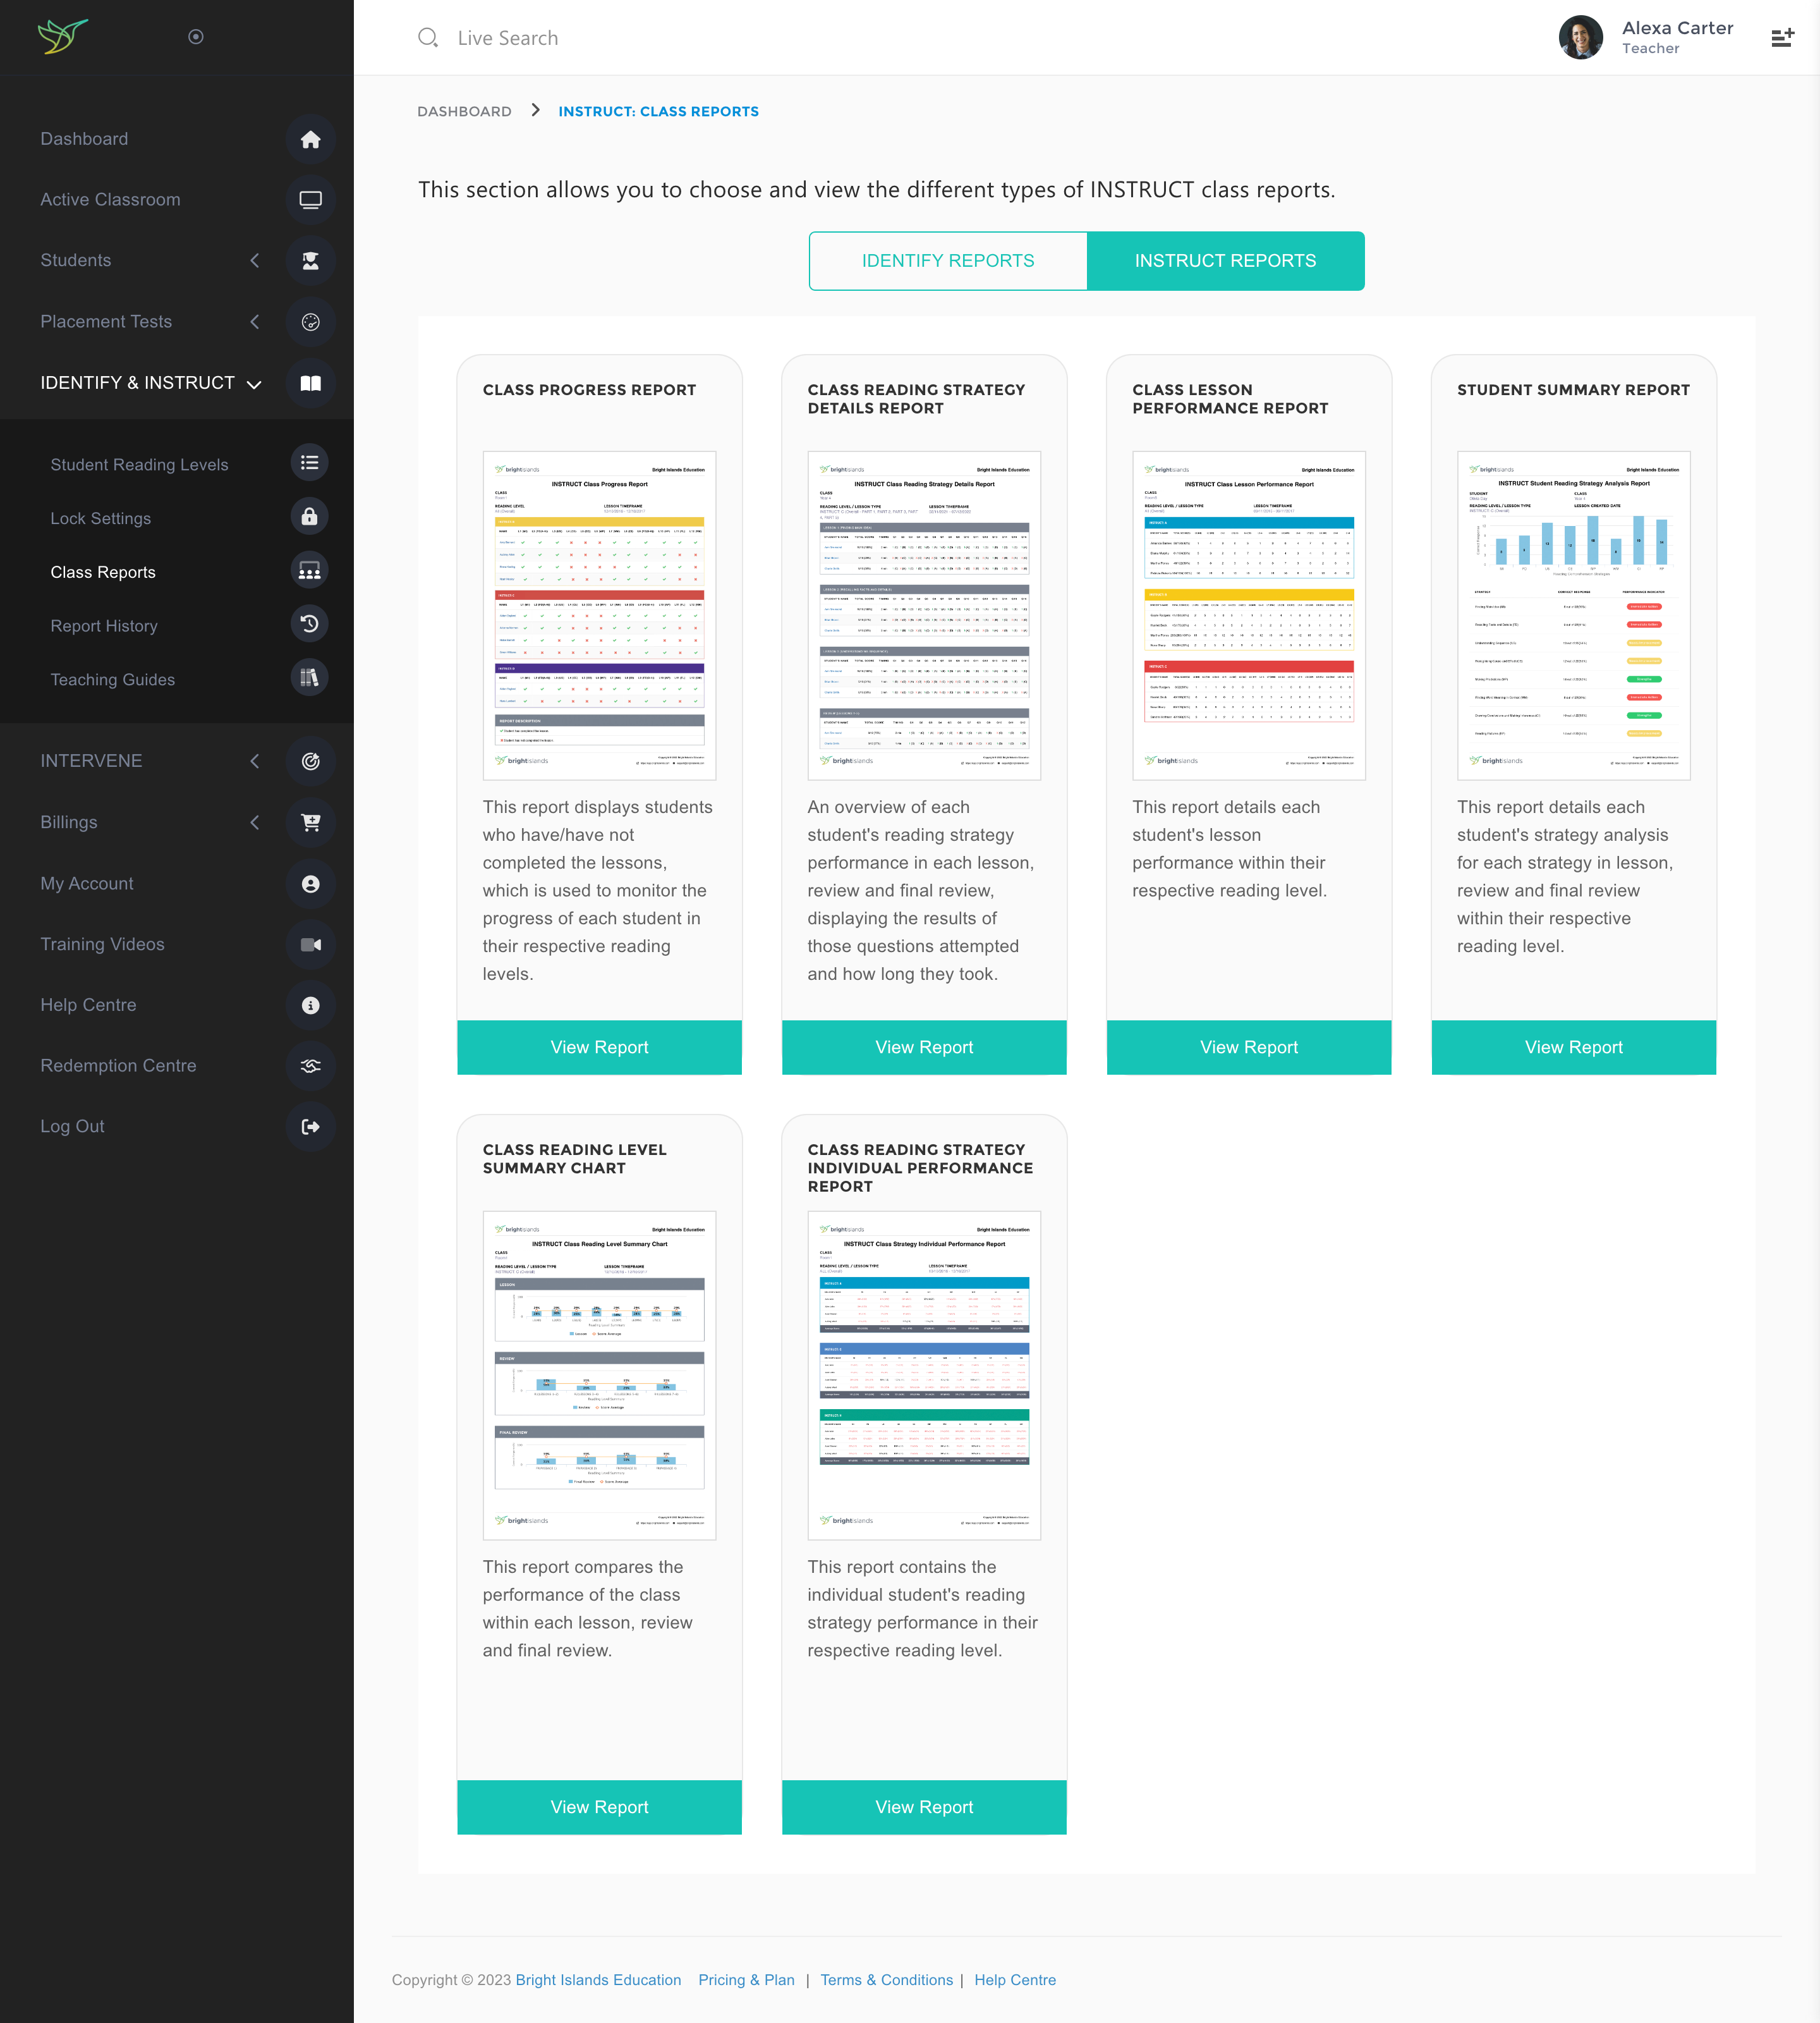
Task: View Report for Class Progress Report
Action: coord(599,1048)
